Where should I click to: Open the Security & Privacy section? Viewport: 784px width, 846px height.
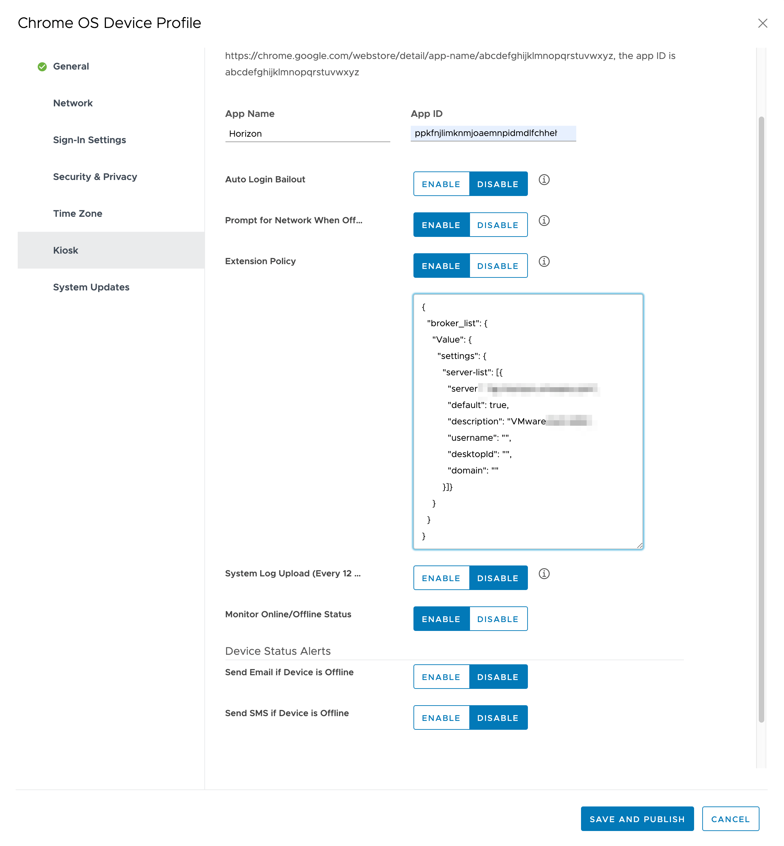(x=111, y=177)
